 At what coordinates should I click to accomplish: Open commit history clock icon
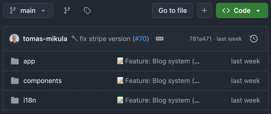point(254,39)
